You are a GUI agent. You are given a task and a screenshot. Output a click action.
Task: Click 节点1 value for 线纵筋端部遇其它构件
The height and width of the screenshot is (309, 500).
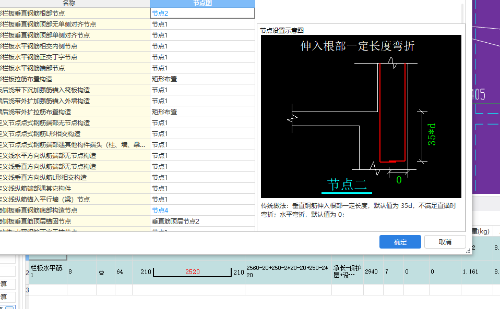(x=202, y=189)
